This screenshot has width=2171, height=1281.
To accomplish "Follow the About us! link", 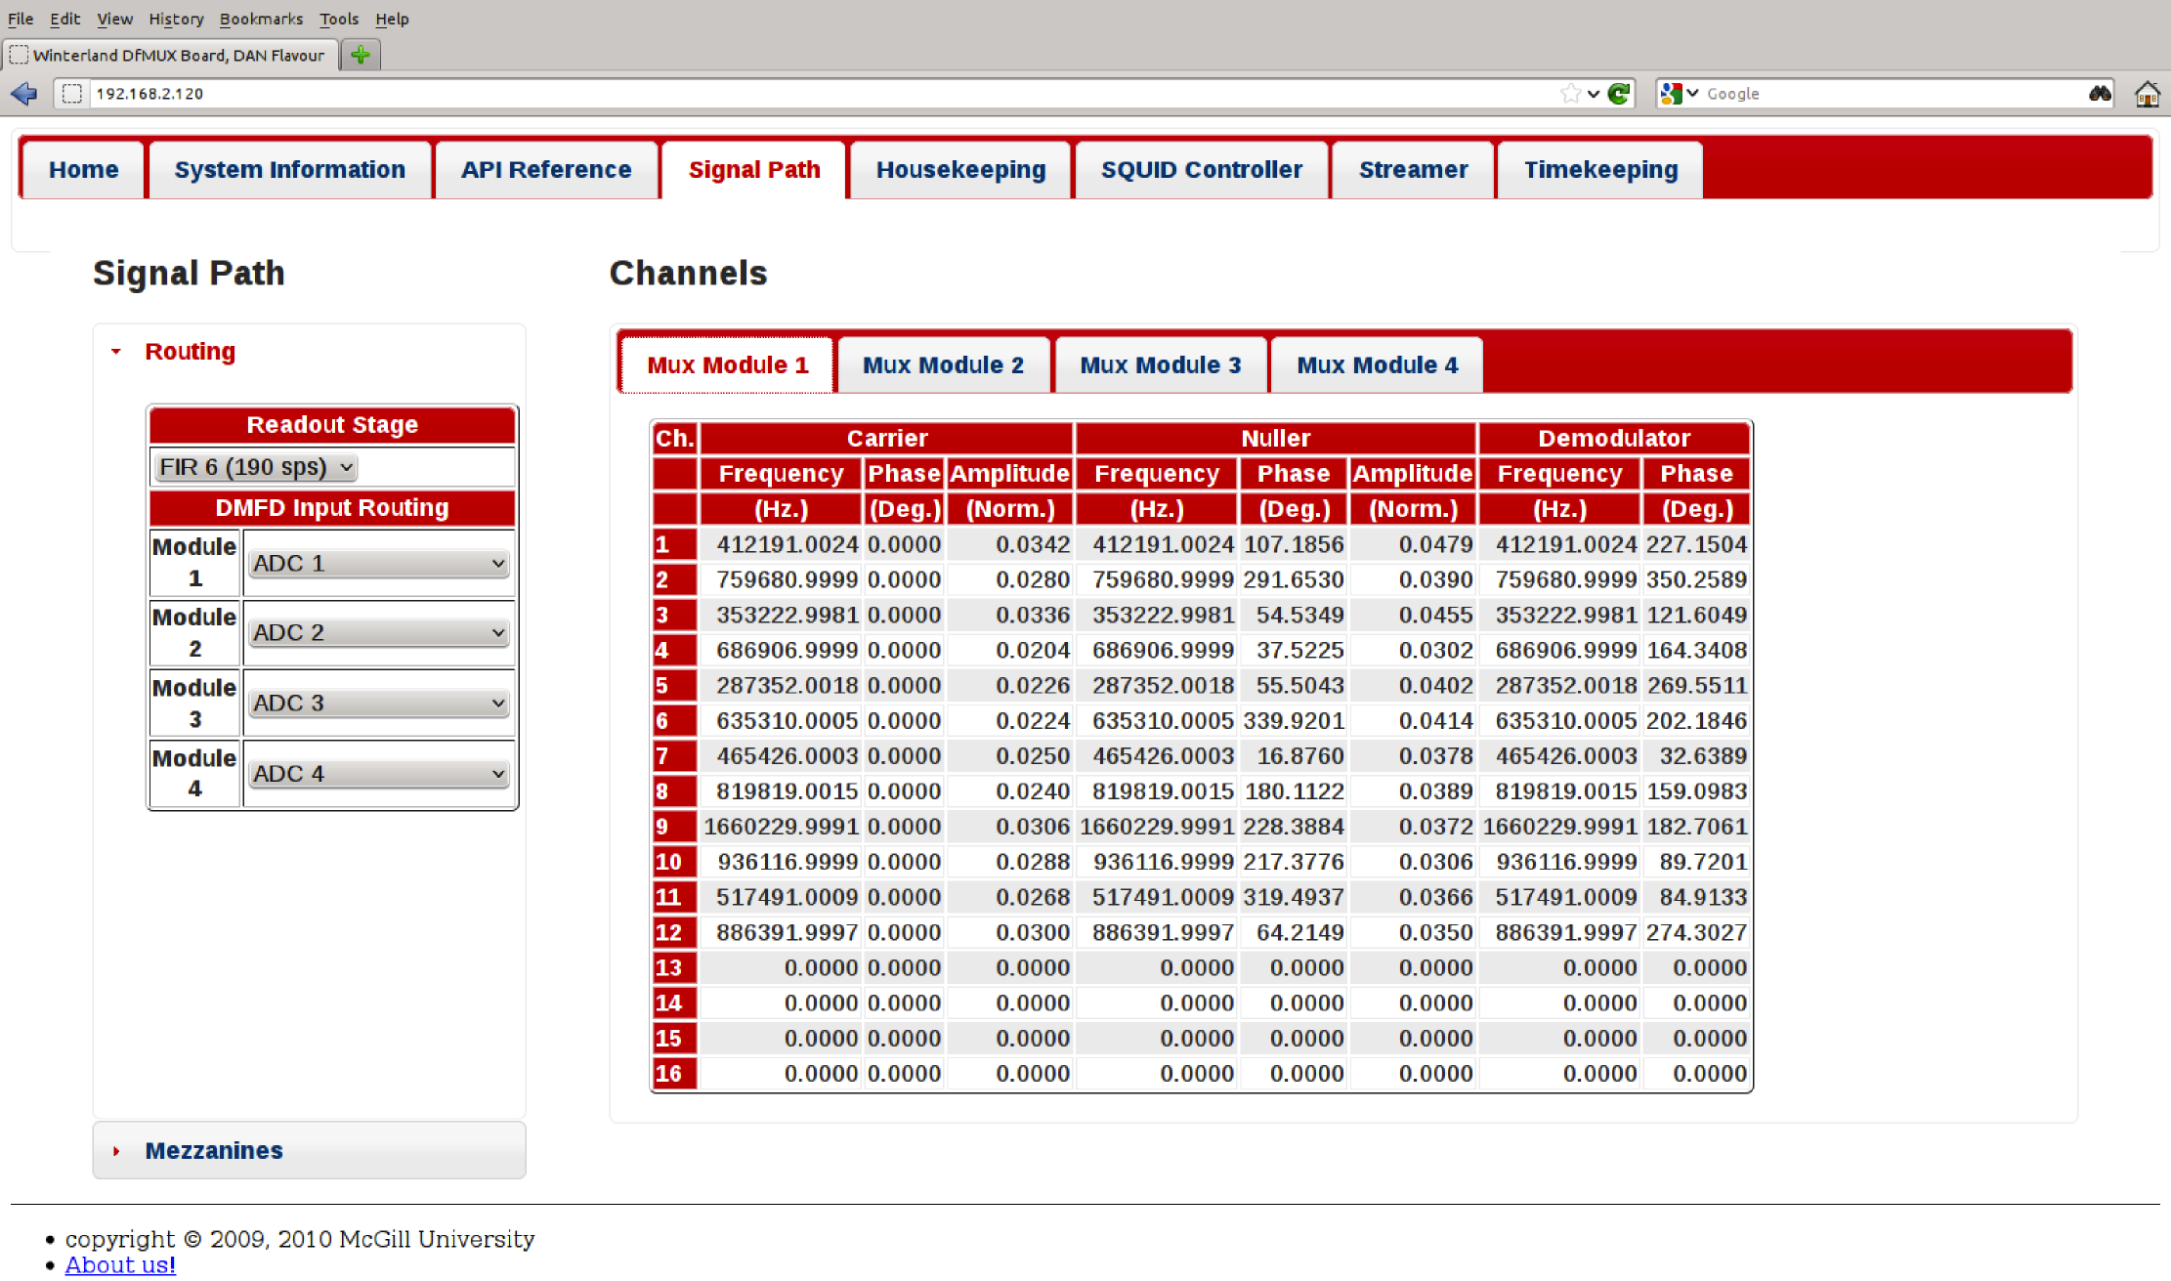I will click(x=120, y=1265).
